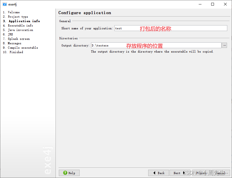Viewport: 232px width, 178px height.
Task: Minimize the exe4j window
Action: (x=200, y=4)
